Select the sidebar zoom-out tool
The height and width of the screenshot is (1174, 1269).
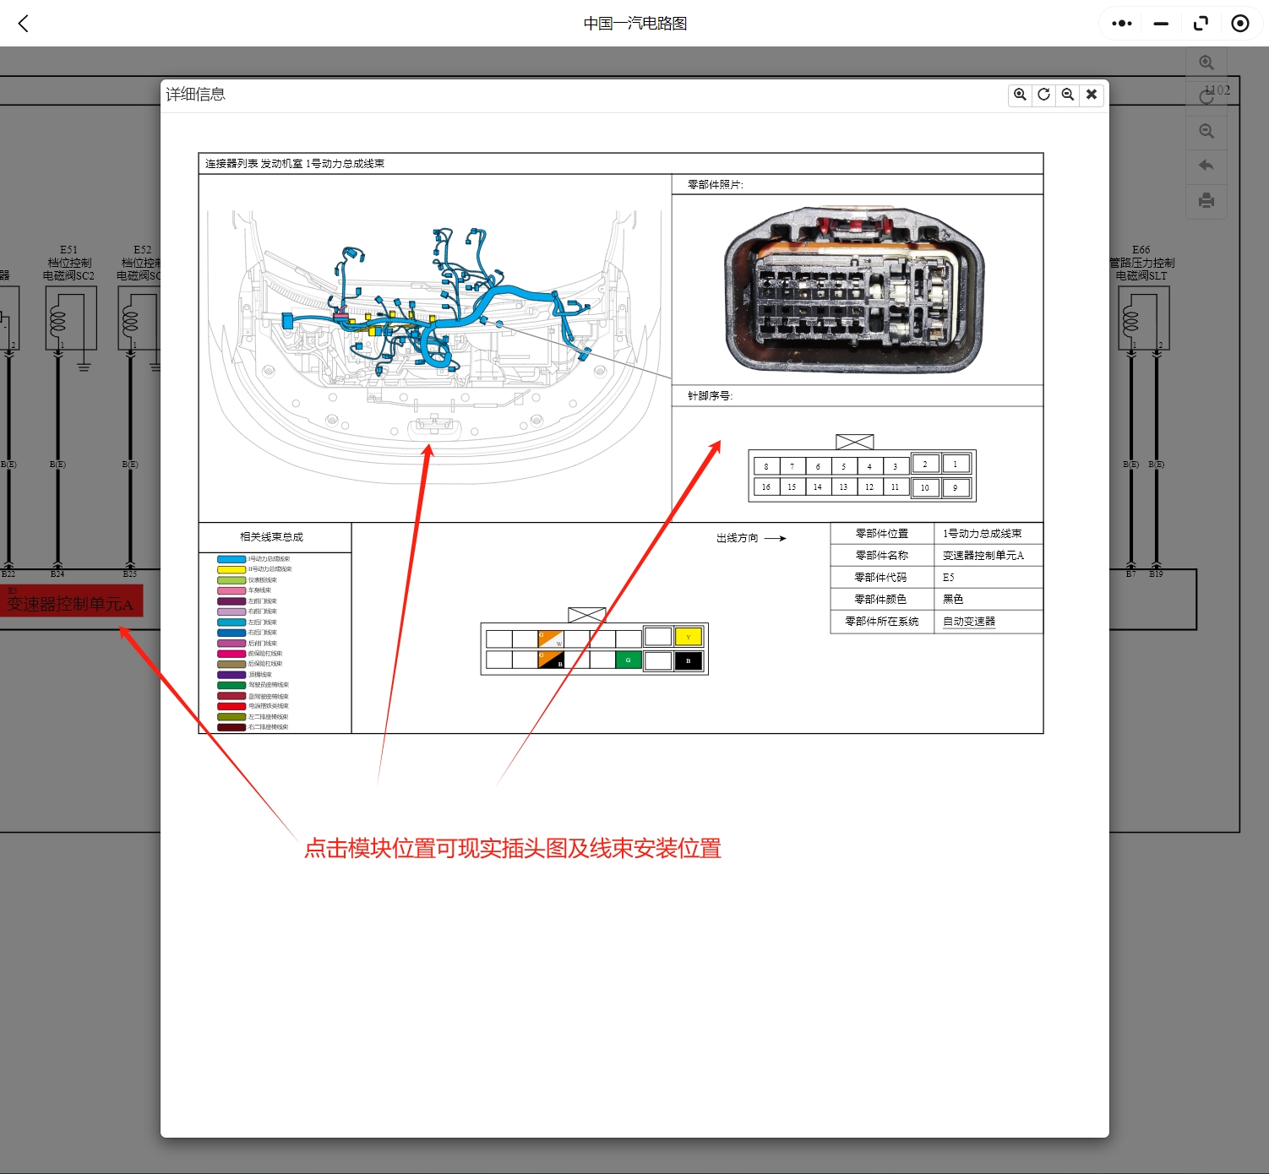[x=1206, y=131]
